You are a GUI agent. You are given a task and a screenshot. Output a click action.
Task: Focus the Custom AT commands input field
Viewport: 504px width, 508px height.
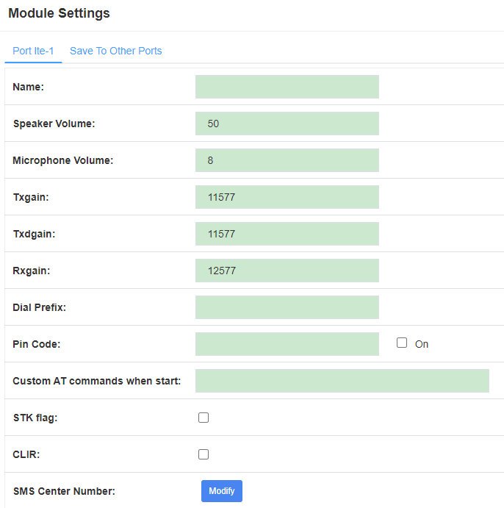pyautogui.click(x=342, y=381)
